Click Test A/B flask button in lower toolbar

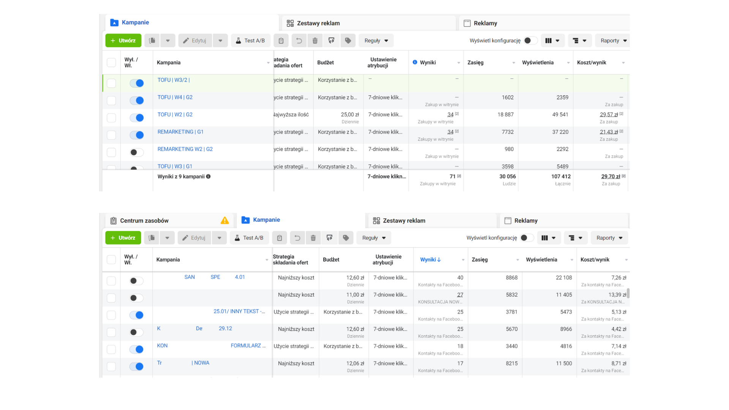pyautogui.click(x=249, y=238)
